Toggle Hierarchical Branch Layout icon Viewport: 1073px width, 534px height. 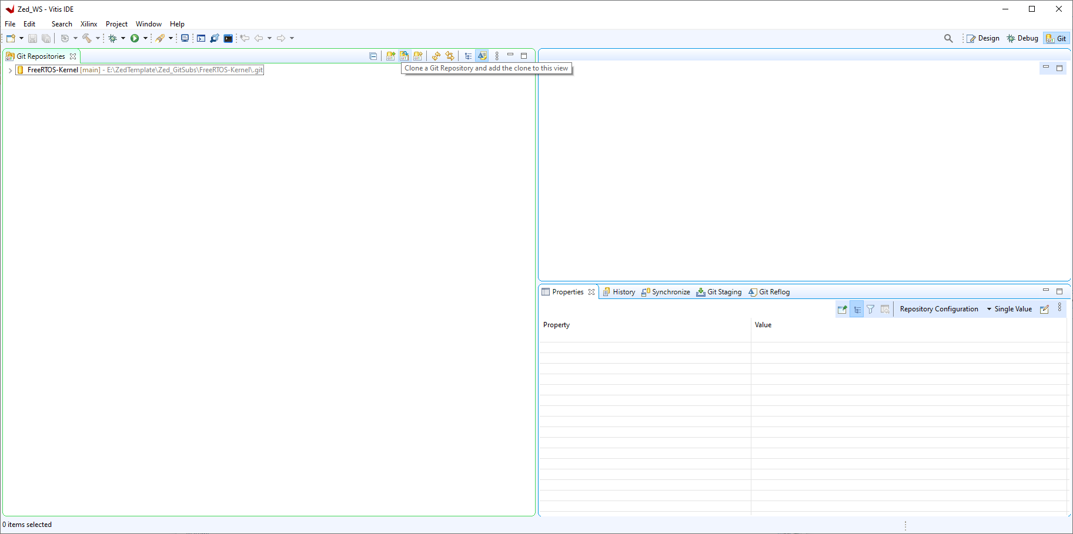click(x=468, y=56)
